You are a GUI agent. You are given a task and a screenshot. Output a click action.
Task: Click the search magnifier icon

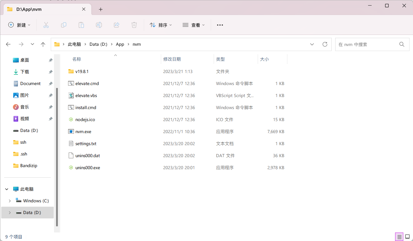pos(402,44)
